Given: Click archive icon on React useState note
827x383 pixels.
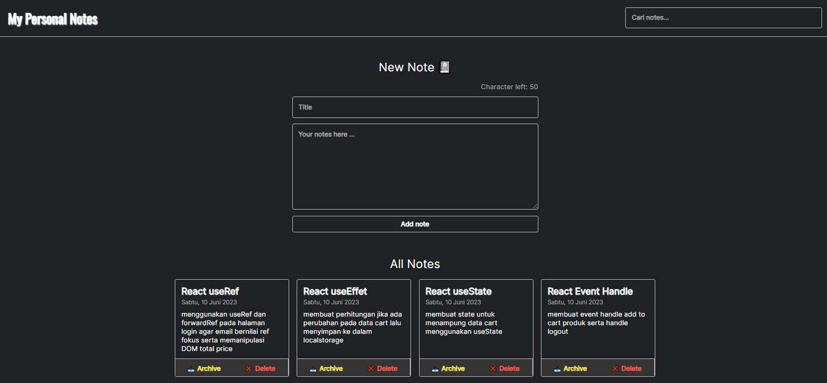Looking at the screenshot, I should [x=436, y=369].
